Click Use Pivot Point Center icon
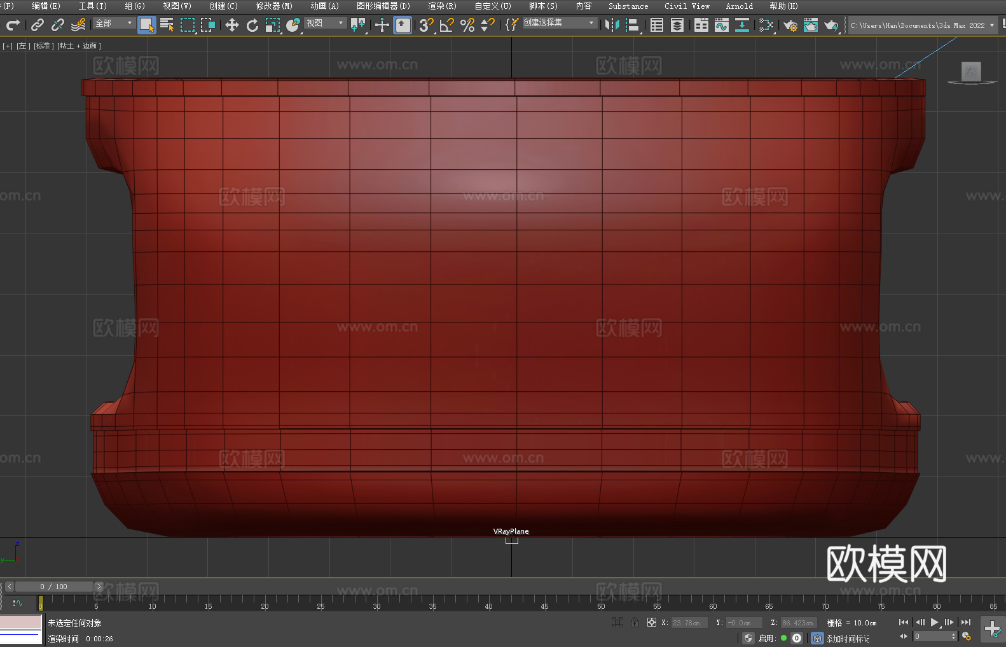1006x647 pixels. tap(359, 25)
